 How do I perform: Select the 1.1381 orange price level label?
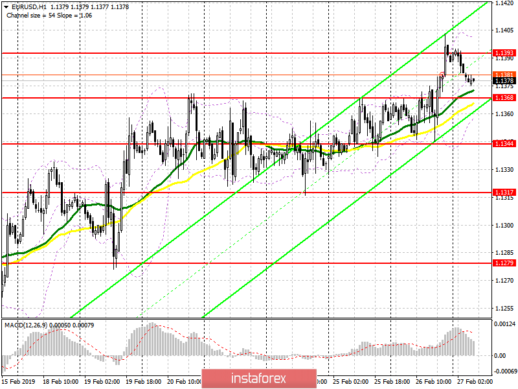click(504, 75)
